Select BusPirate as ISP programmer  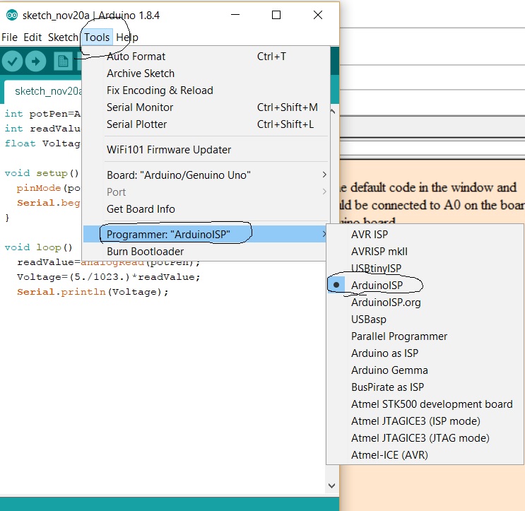point(425,387)
